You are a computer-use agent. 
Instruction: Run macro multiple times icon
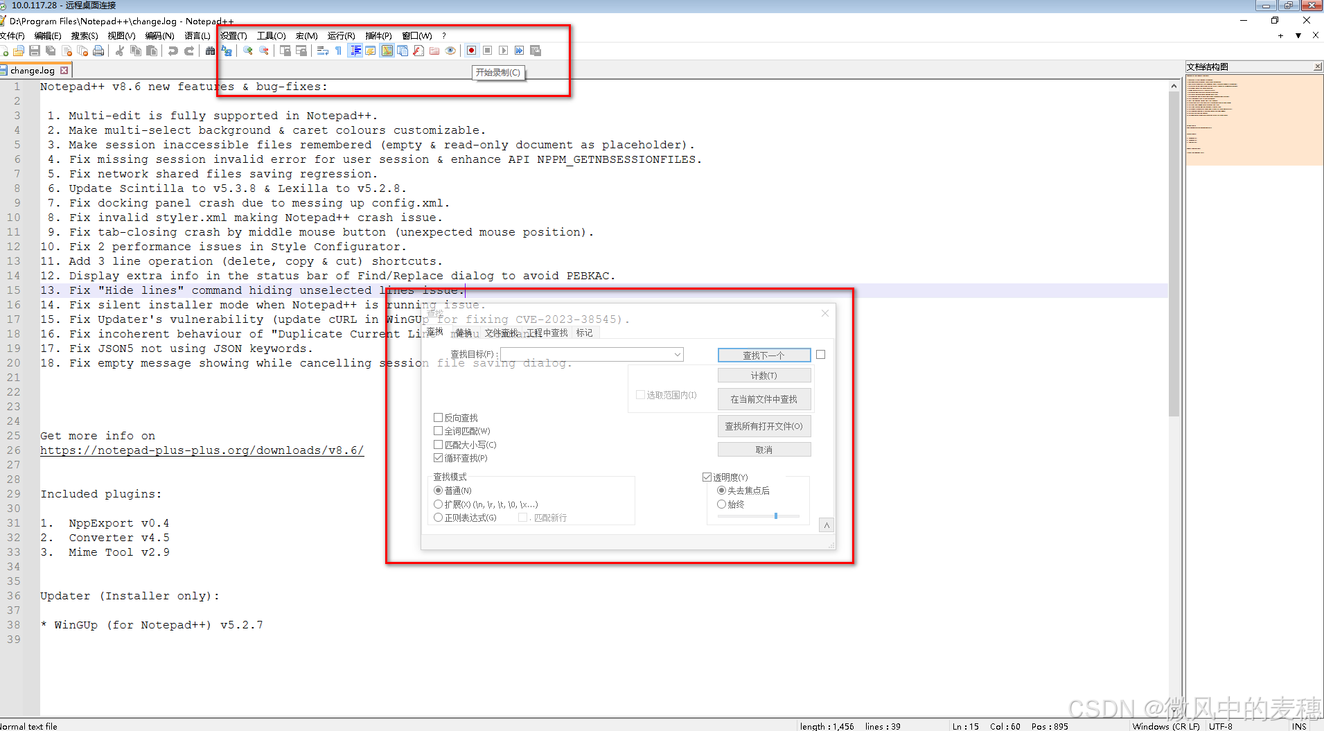520,51
